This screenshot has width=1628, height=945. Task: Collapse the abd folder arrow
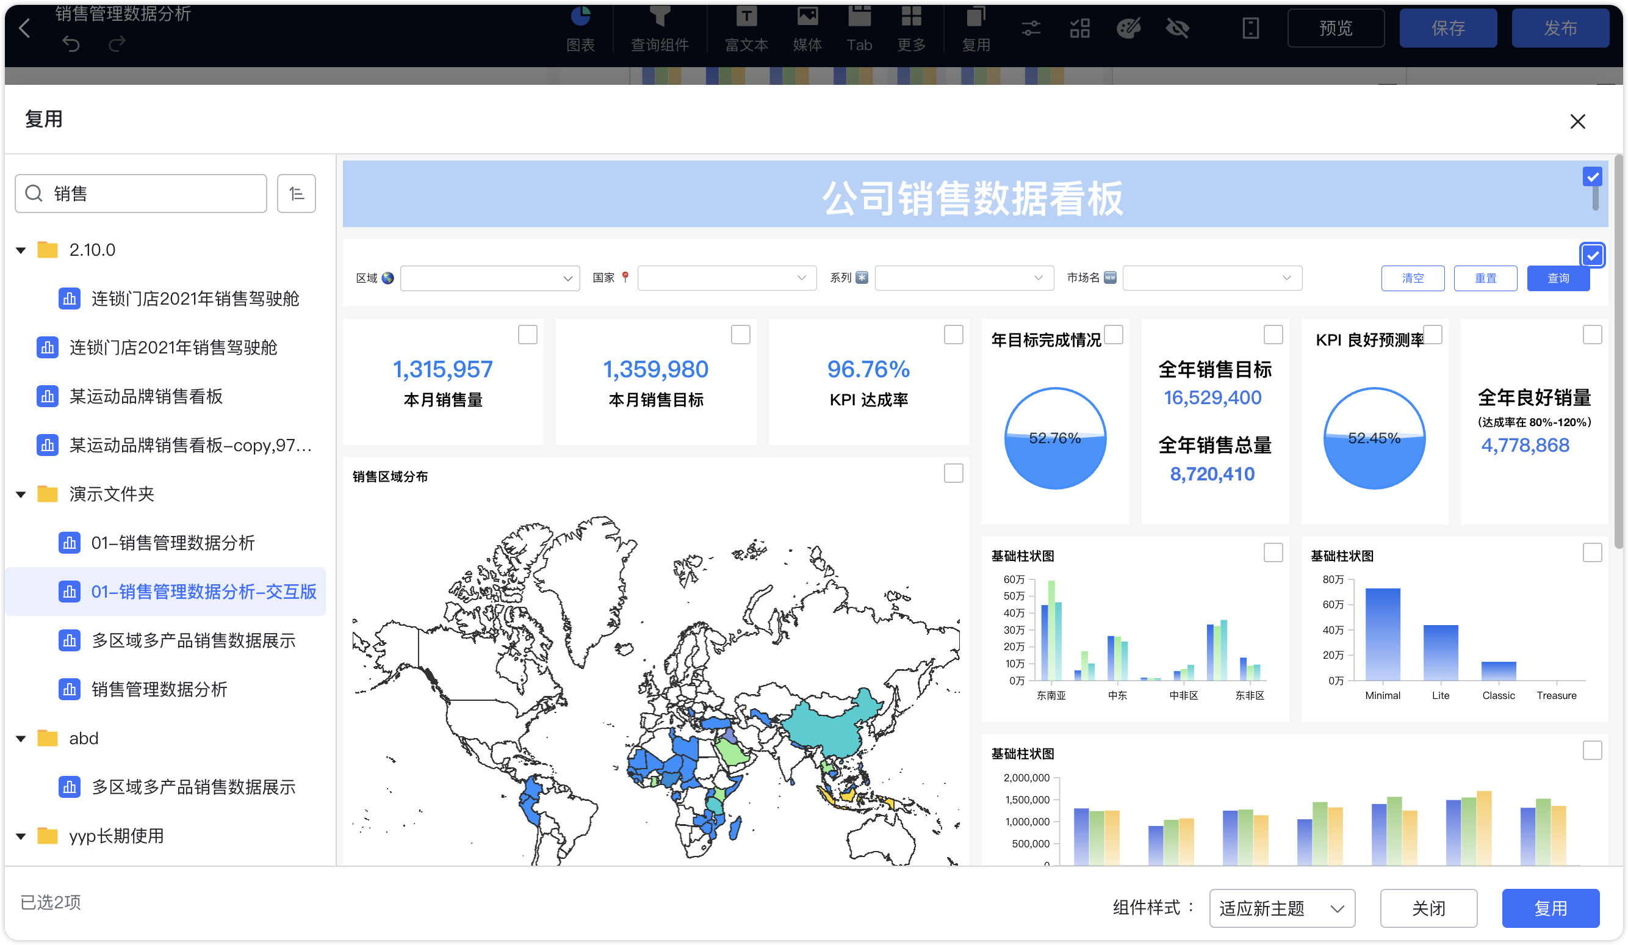pos(21,738)
